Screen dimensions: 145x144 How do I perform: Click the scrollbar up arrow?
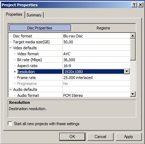[132, 36]
